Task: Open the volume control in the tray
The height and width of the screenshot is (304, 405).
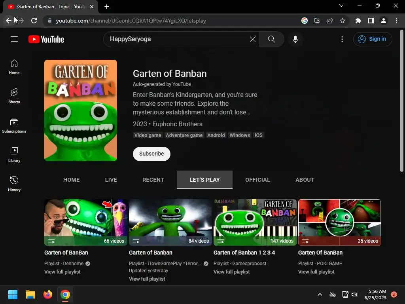Action: [354, 294]
